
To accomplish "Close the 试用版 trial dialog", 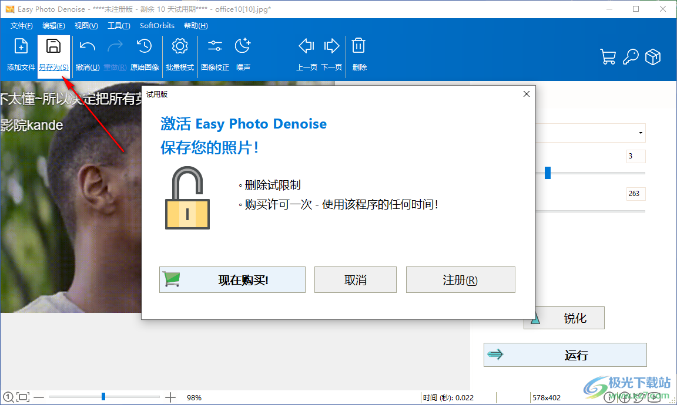I will (x=527, y=94).
